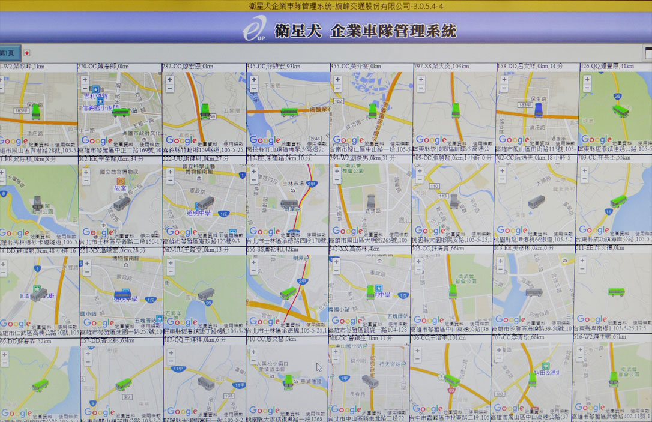Click the 故宮 orange marker in the 012-EE map
The width and height of the screenshot is (652, 422).
pyautogui.click(x=120, y=182)
